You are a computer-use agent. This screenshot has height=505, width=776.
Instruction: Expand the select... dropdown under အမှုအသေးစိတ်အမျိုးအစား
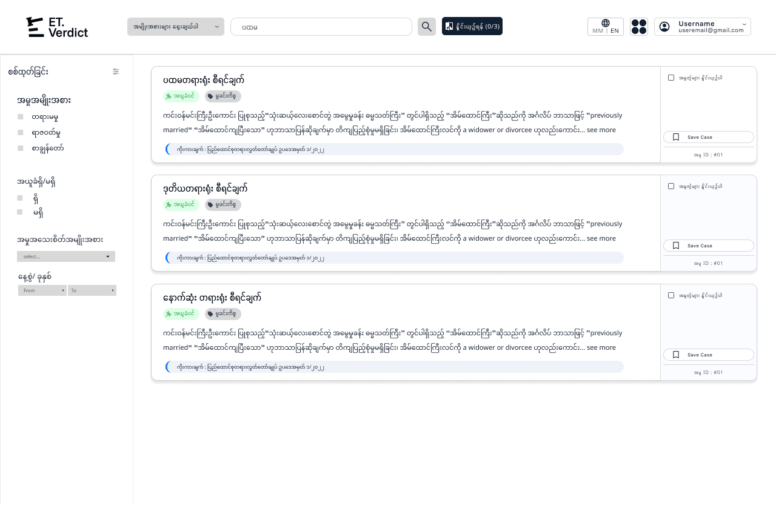65,256
